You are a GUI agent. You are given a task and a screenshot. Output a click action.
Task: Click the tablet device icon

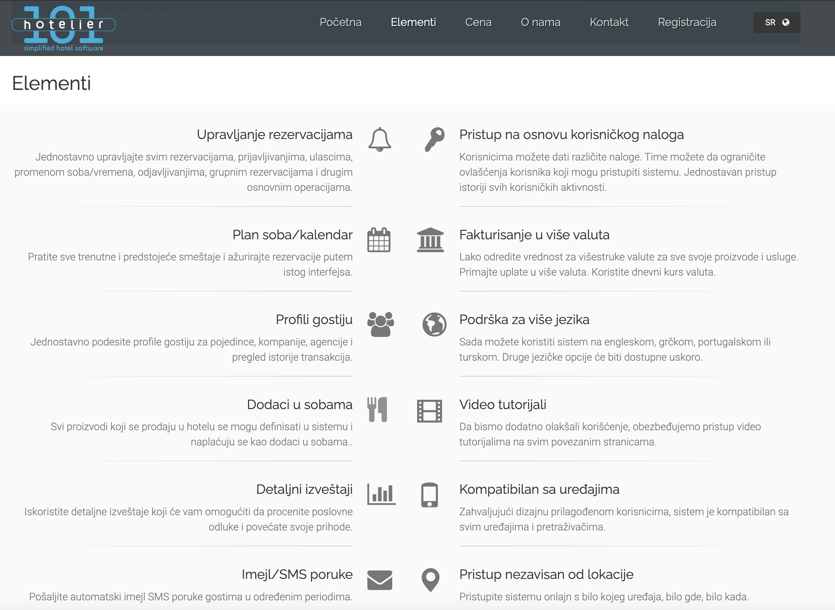click(429, 495)
